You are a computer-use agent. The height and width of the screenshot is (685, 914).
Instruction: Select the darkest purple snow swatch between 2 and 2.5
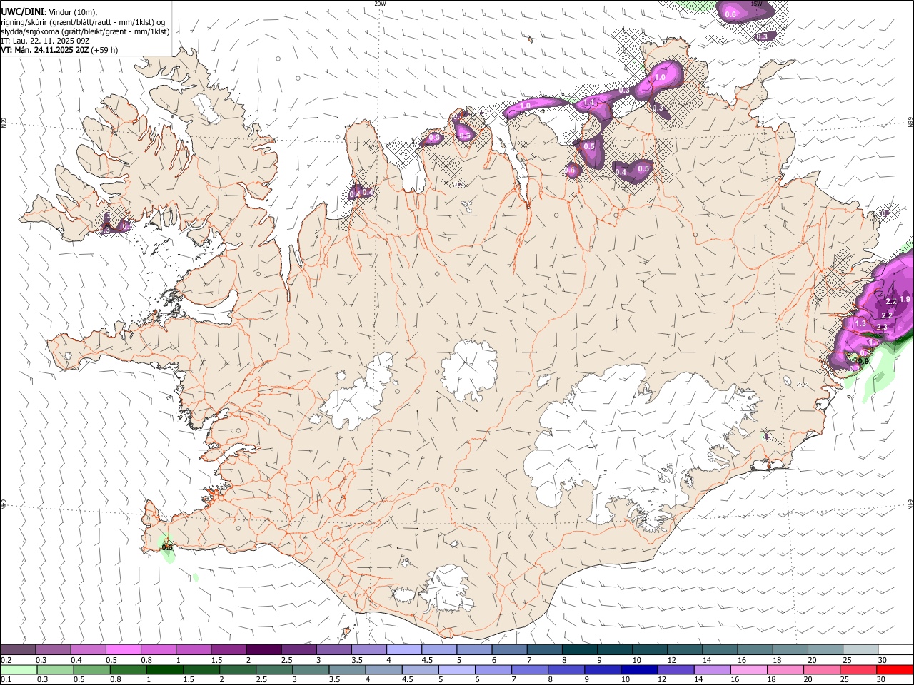[x=264, y=649]
